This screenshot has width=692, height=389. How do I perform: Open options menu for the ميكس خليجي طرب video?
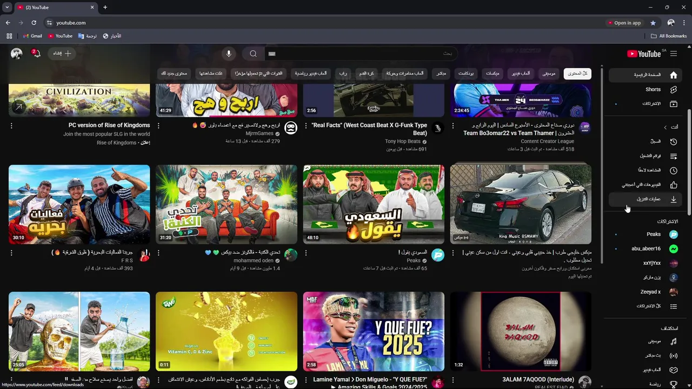click(453, 252)
